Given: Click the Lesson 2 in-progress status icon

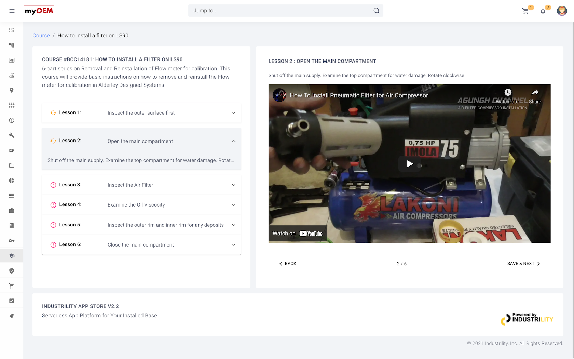Looking at the screenshot, I should [53, 141].
